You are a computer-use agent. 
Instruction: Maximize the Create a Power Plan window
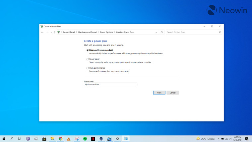tap(212, 26)
